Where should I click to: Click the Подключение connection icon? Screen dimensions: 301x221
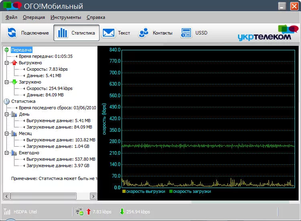[x=12, y=33]
